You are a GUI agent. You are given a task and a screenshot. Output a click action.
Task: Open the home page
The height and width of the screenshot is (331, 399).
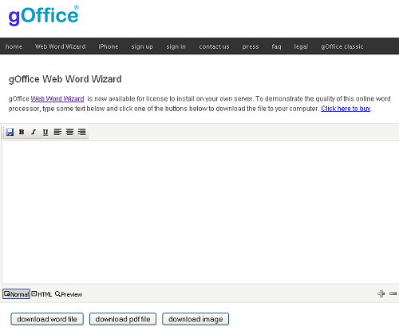point(14,46)
